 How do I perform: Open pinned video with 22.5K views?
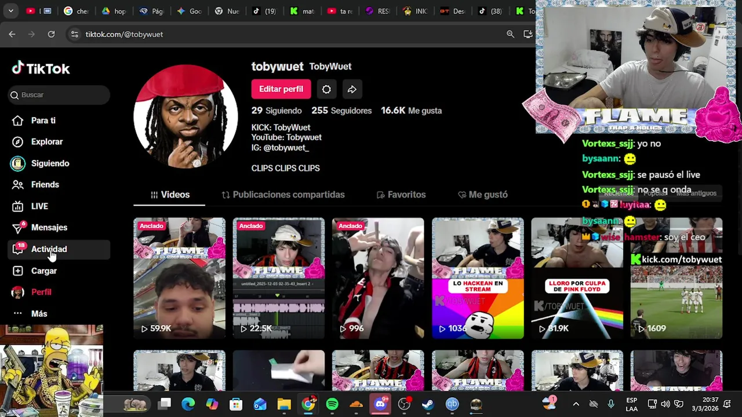[279, 278]
